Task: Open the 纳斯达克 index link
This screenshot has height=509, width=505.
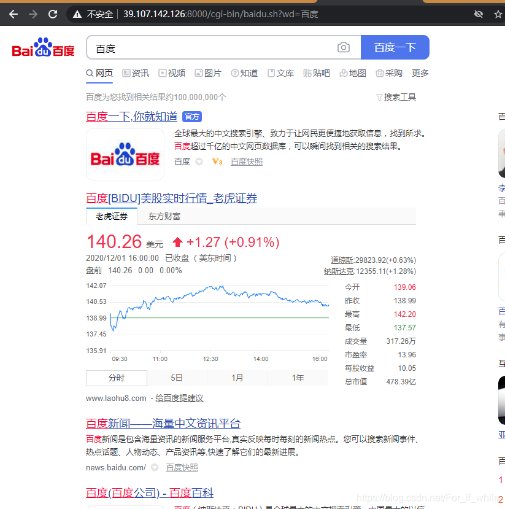Action: point(339,271)
